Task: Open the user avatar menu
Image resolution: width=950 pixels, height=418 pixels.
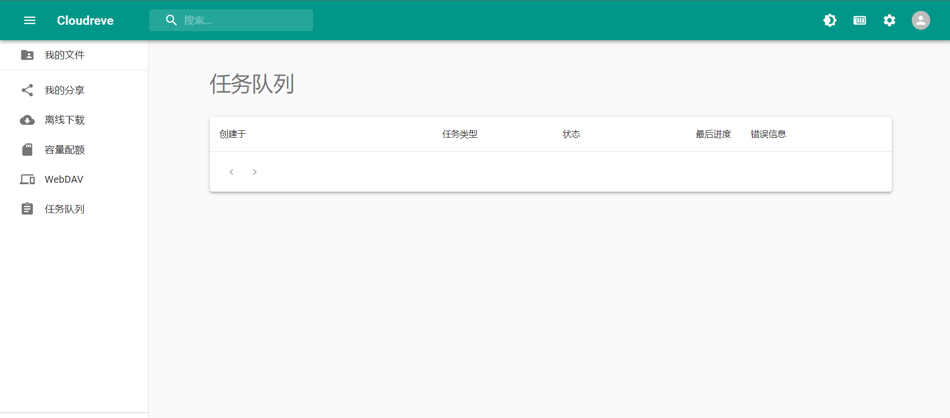Action: click(x=921, y=20)
